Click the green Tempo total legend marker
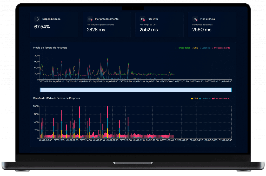Screen dimensions: 266x176 pyautogui.click(x=176, y=48)
